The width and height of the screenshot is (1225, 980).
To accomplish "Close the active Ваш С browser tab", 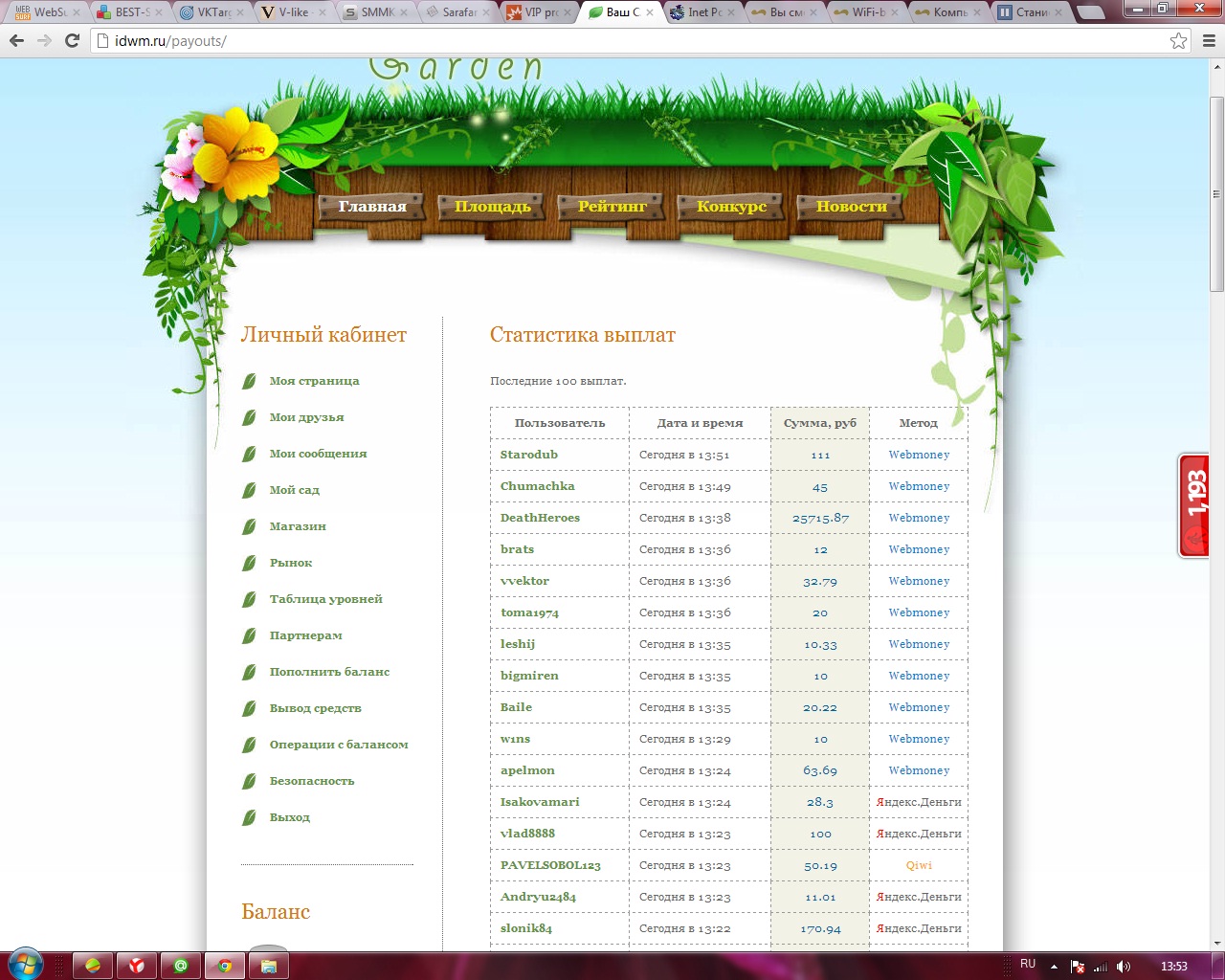I will [x=651, y=12].
